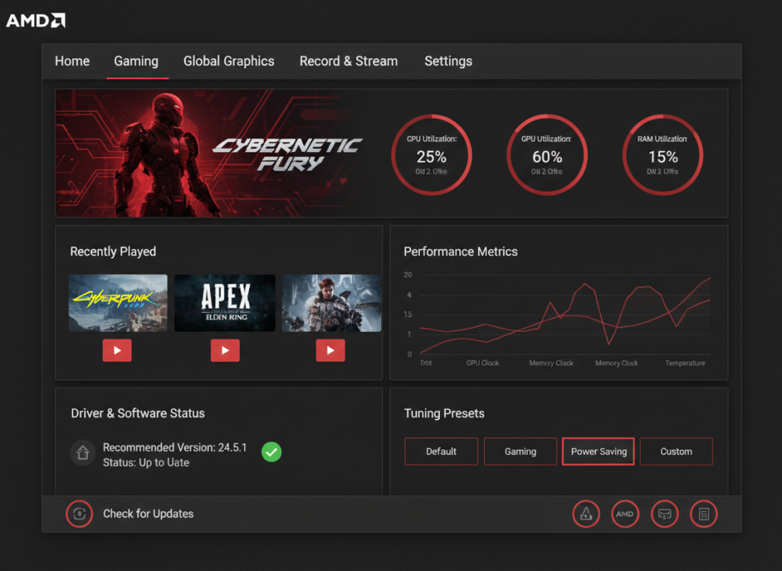782x571 pixels.
Task: Open the Apex Elden Ring thumbnail
Action: 225,303
